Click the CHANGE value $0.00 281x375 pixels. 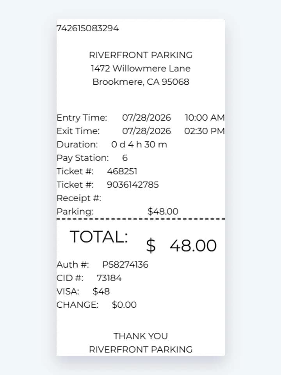(x=124, y=305)
